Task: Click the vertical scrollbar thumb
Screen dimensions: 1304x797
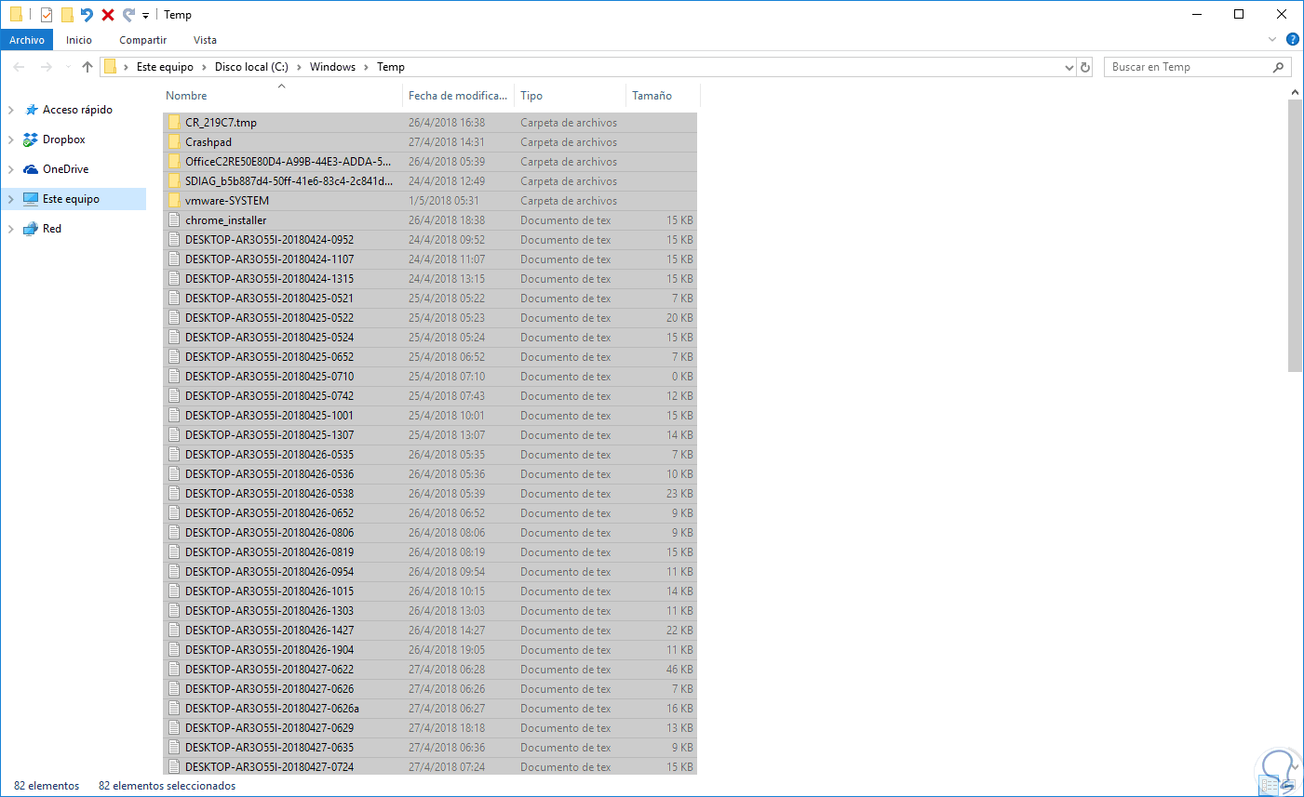Action: pos(1295,235)
